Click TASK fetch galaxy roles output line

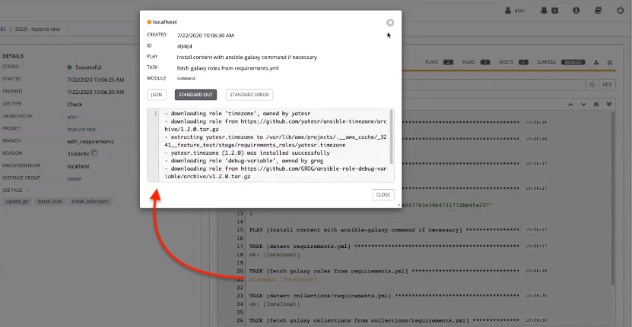click(x=384, y=271)
